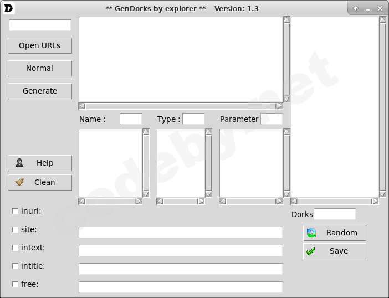
Task: Tick the intitle: checkbox
Action: point(15,266)
